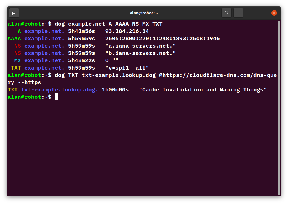Click the blinking terminal cursor
This screenshot has width=288, height=204.
pyautogui.click(x=56, y=97)
